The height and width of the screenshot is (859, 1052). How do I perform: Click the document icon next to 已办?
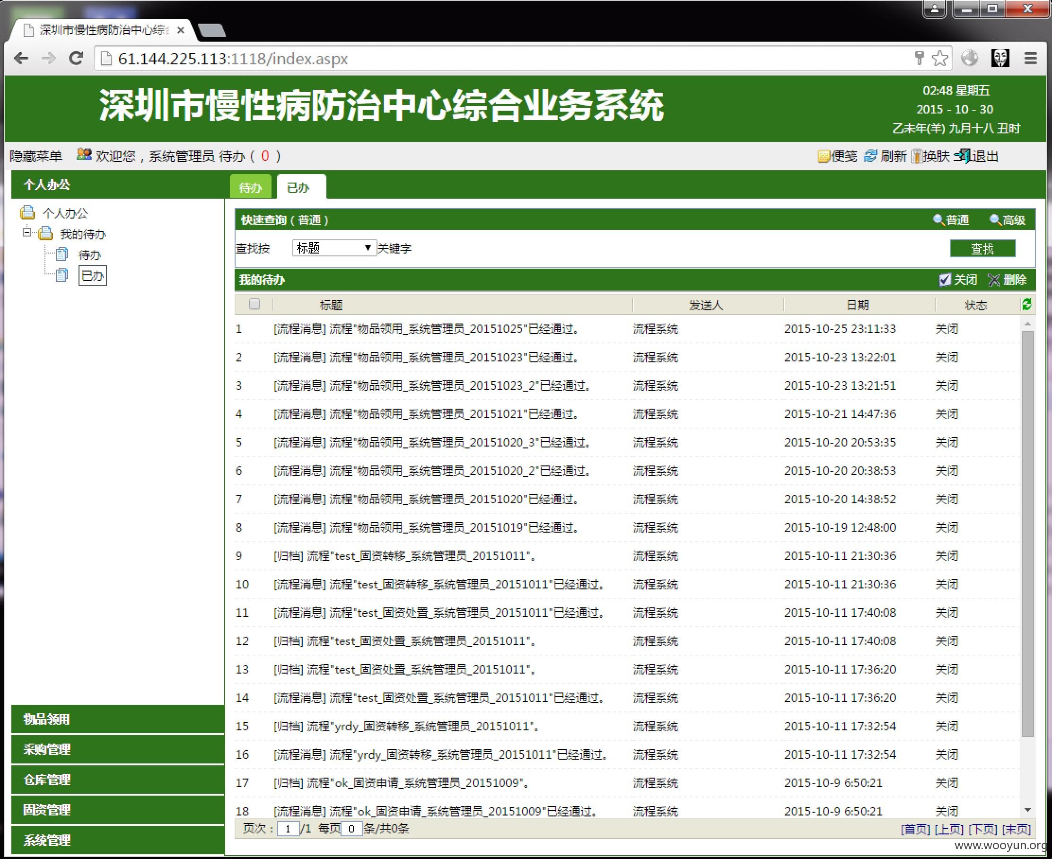pos(62,275)
